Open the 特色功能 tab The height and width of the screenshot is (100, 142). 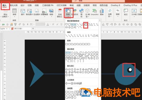(x=104, y=5)
